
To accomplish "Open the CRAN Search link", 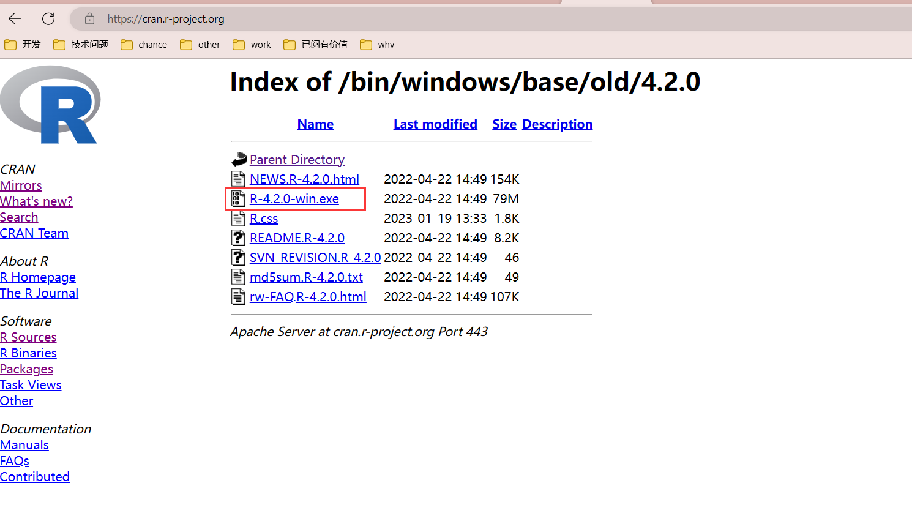I will pos(19,217).
